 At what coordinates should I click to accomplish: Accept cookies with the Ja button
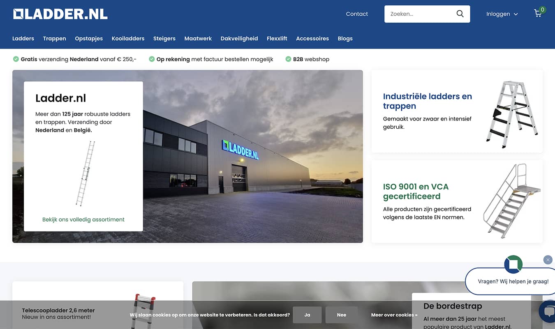click(307, 315)
